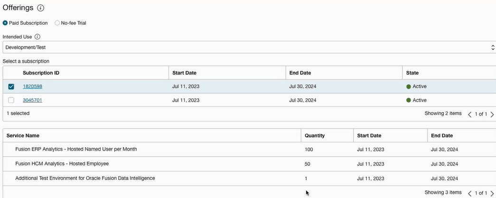
Task: Go to next page of services table
Action: coord(492,193)
